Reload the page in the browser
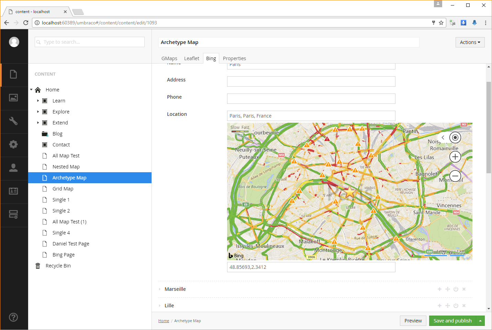 tap(26, 23)
